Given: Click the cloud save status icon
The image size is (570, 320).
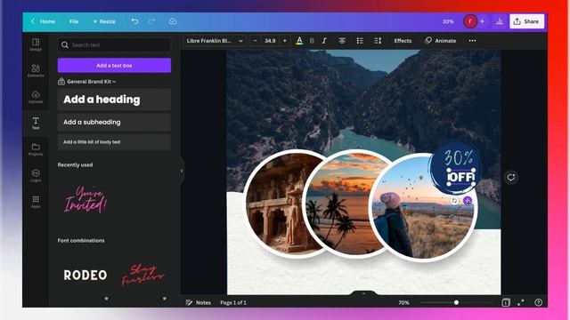Looking at the screenshot, I should tap(173, 21).
